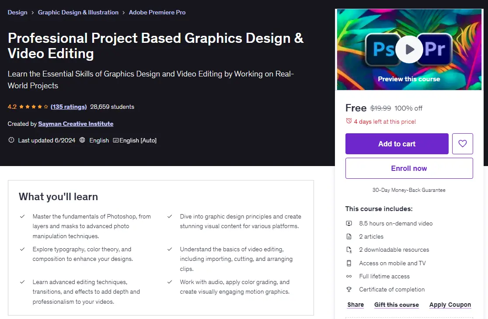Click the course title heading
488x319 pixels.
(156, 46)
